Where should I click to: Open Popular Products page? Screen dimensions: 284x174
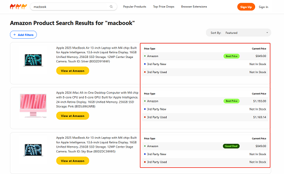click(x=134, y=7)
